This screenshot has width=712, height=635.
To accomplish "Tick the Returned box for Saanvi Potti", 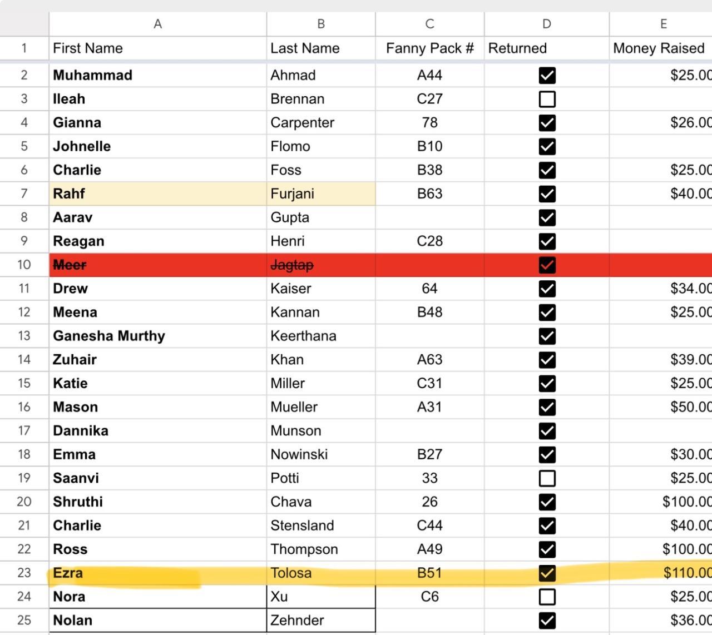I will pyautogui.click(x=547, y=478).
